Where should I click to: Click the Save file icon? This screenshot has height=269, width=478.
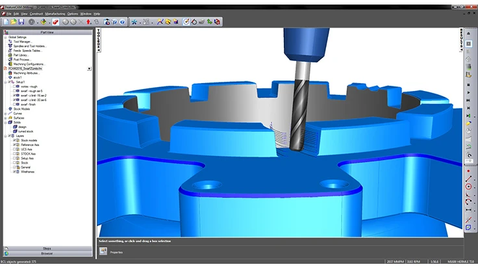pos(21,21)
